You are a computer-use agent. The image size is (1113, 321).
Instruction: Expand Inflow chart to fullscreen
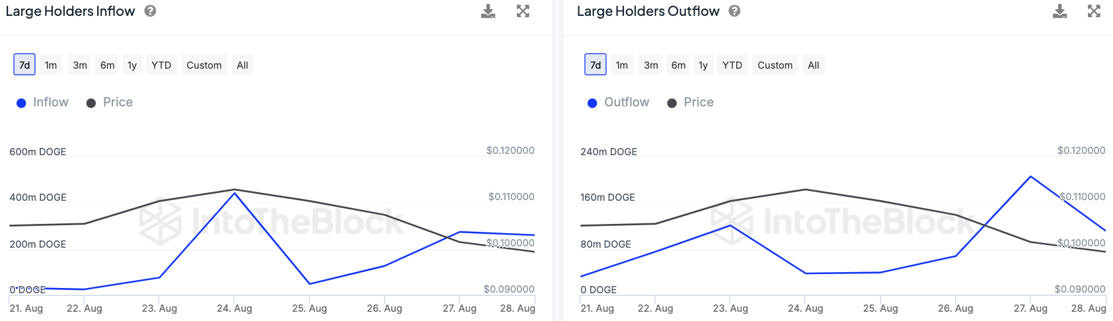click(523, 11)
